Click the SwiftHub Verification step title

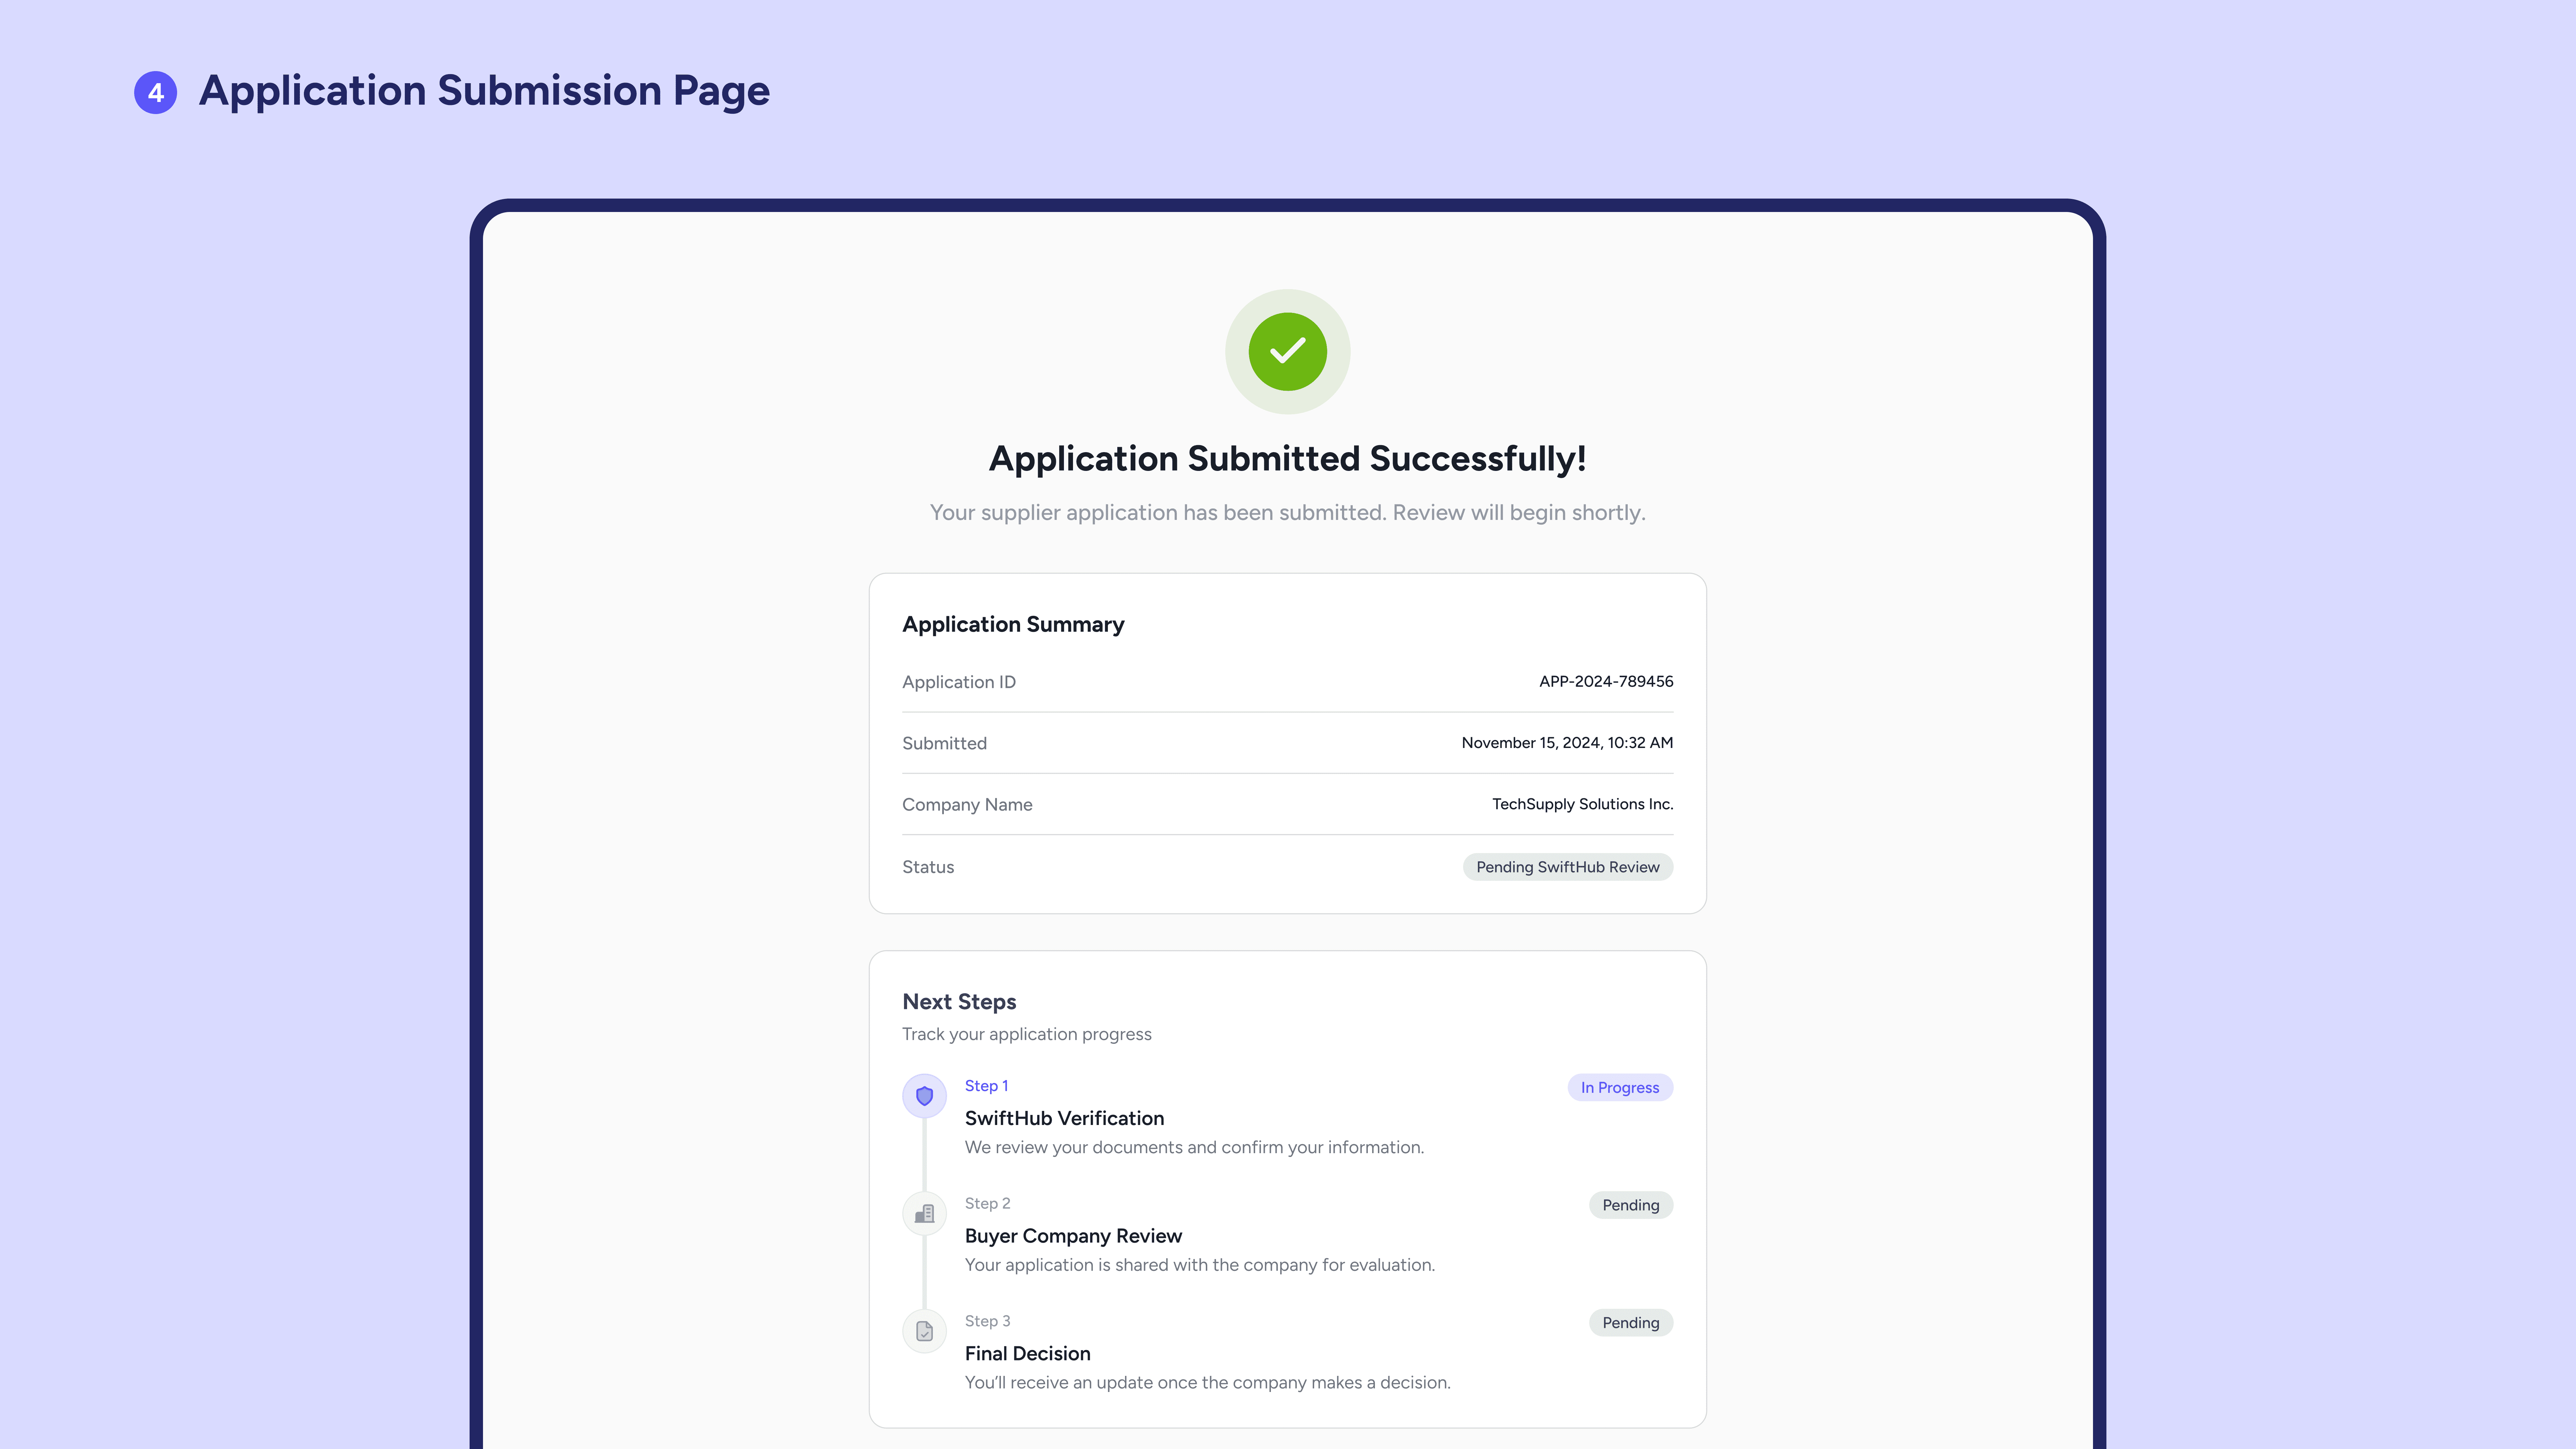[x=1064, y=1118]
